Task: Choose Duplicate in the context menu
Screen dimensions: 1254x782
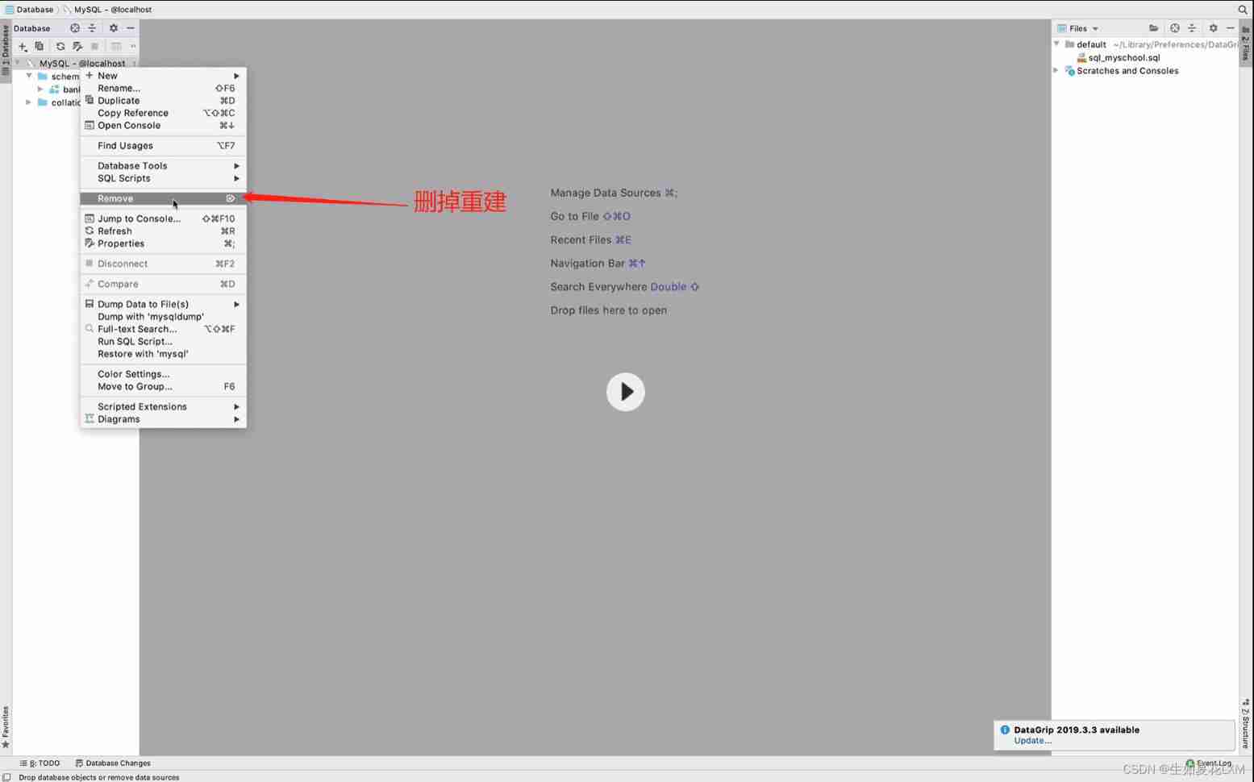Action: [x=163, y=101]
